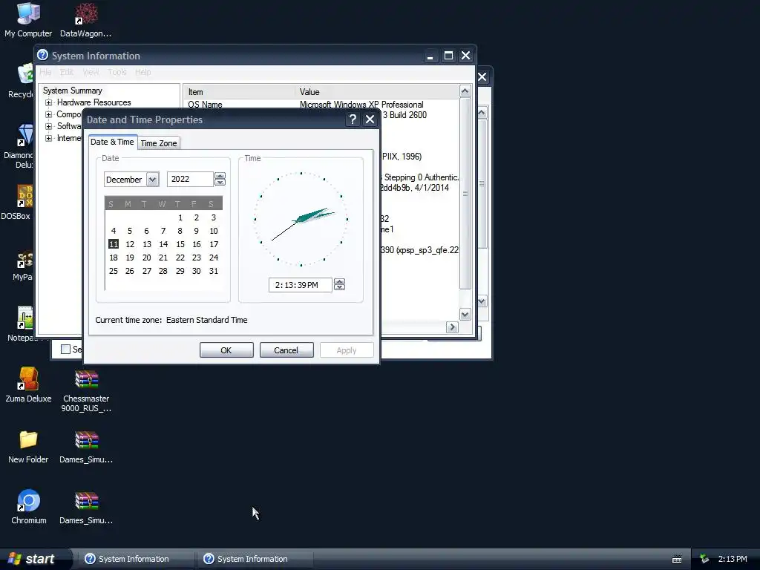Image resolution: width=760 pixels, height=570 pixels.
Task: Decrease the time with the down spinner
Action: (339, 288)
